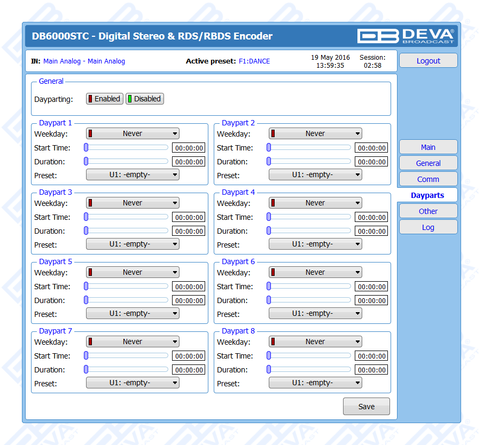The image size is (483, 445).
Task: Click red indicator in Daypart 7 Weekday
Action: [91, 342]
